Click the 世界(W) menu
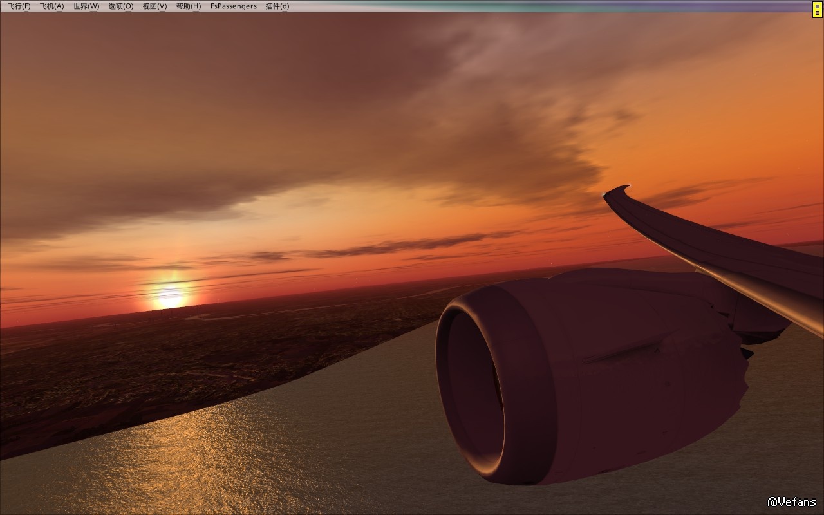824x515 pixels. (x=86, y=6)
